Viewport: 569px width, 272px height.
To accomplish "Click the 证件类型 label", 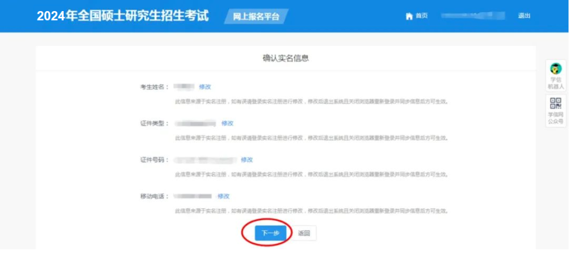I will [x=154, y=123].
